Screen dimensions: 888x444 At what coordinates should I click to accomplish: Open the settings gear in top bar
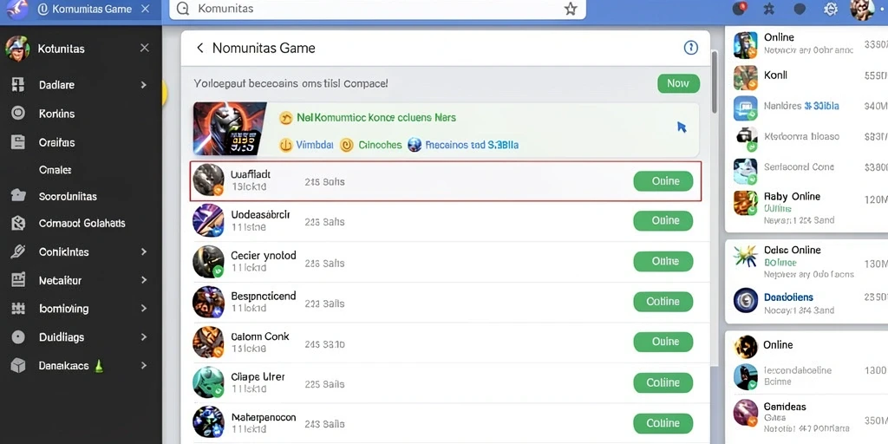point(830,9)
